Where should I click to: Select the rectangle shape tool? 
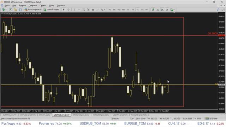[93, 10]
